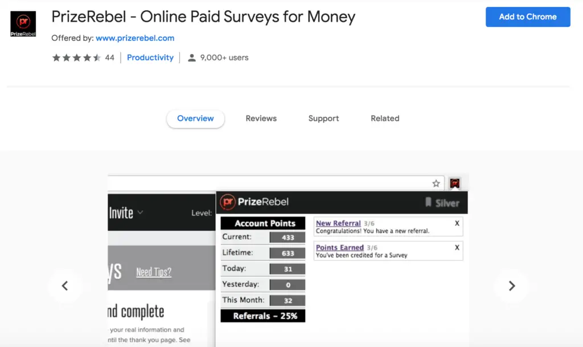Screen dimensions: 583x347
Task: Select the Overview tab
Action: point(196,119)
